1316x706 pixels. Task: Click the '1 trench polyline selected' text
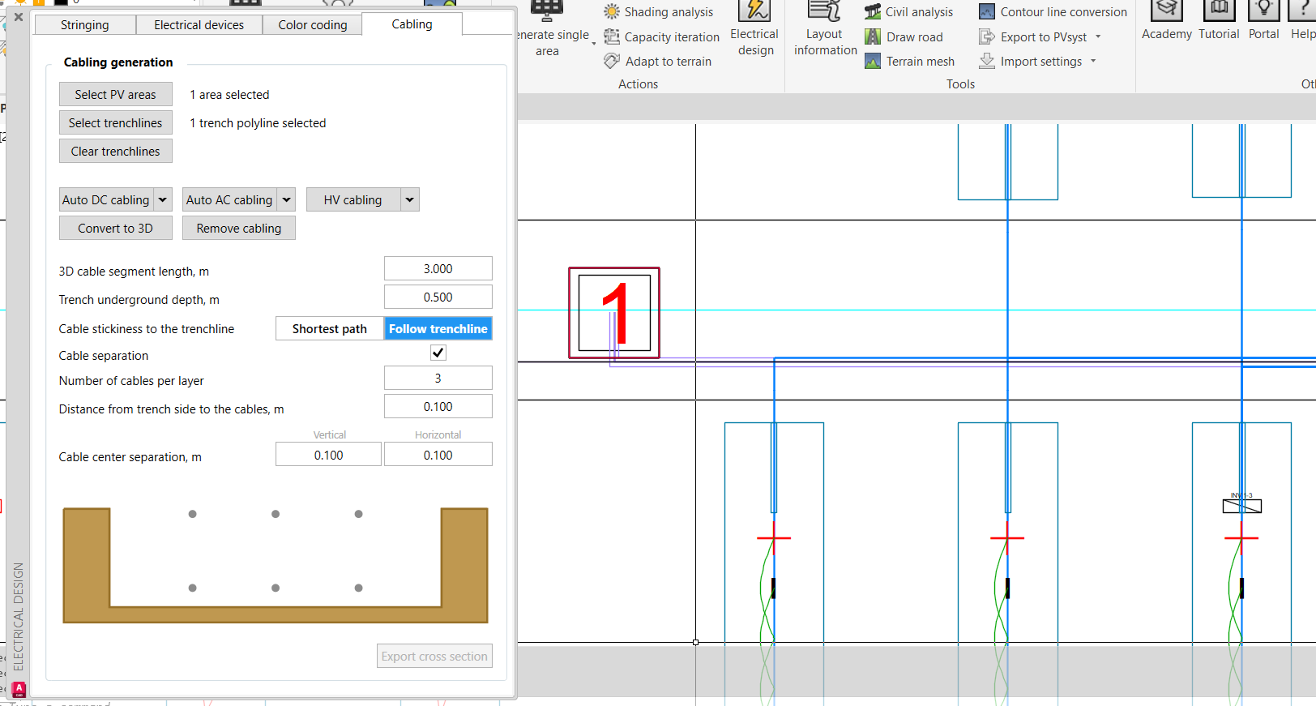pyautogui.click(x=258, y=123)
